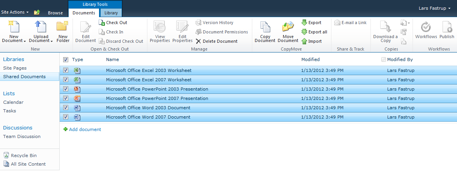This screenshot has height=173, width=457.
Task: Click the Download a Copy ribbon button
Action: click(385, 32)
